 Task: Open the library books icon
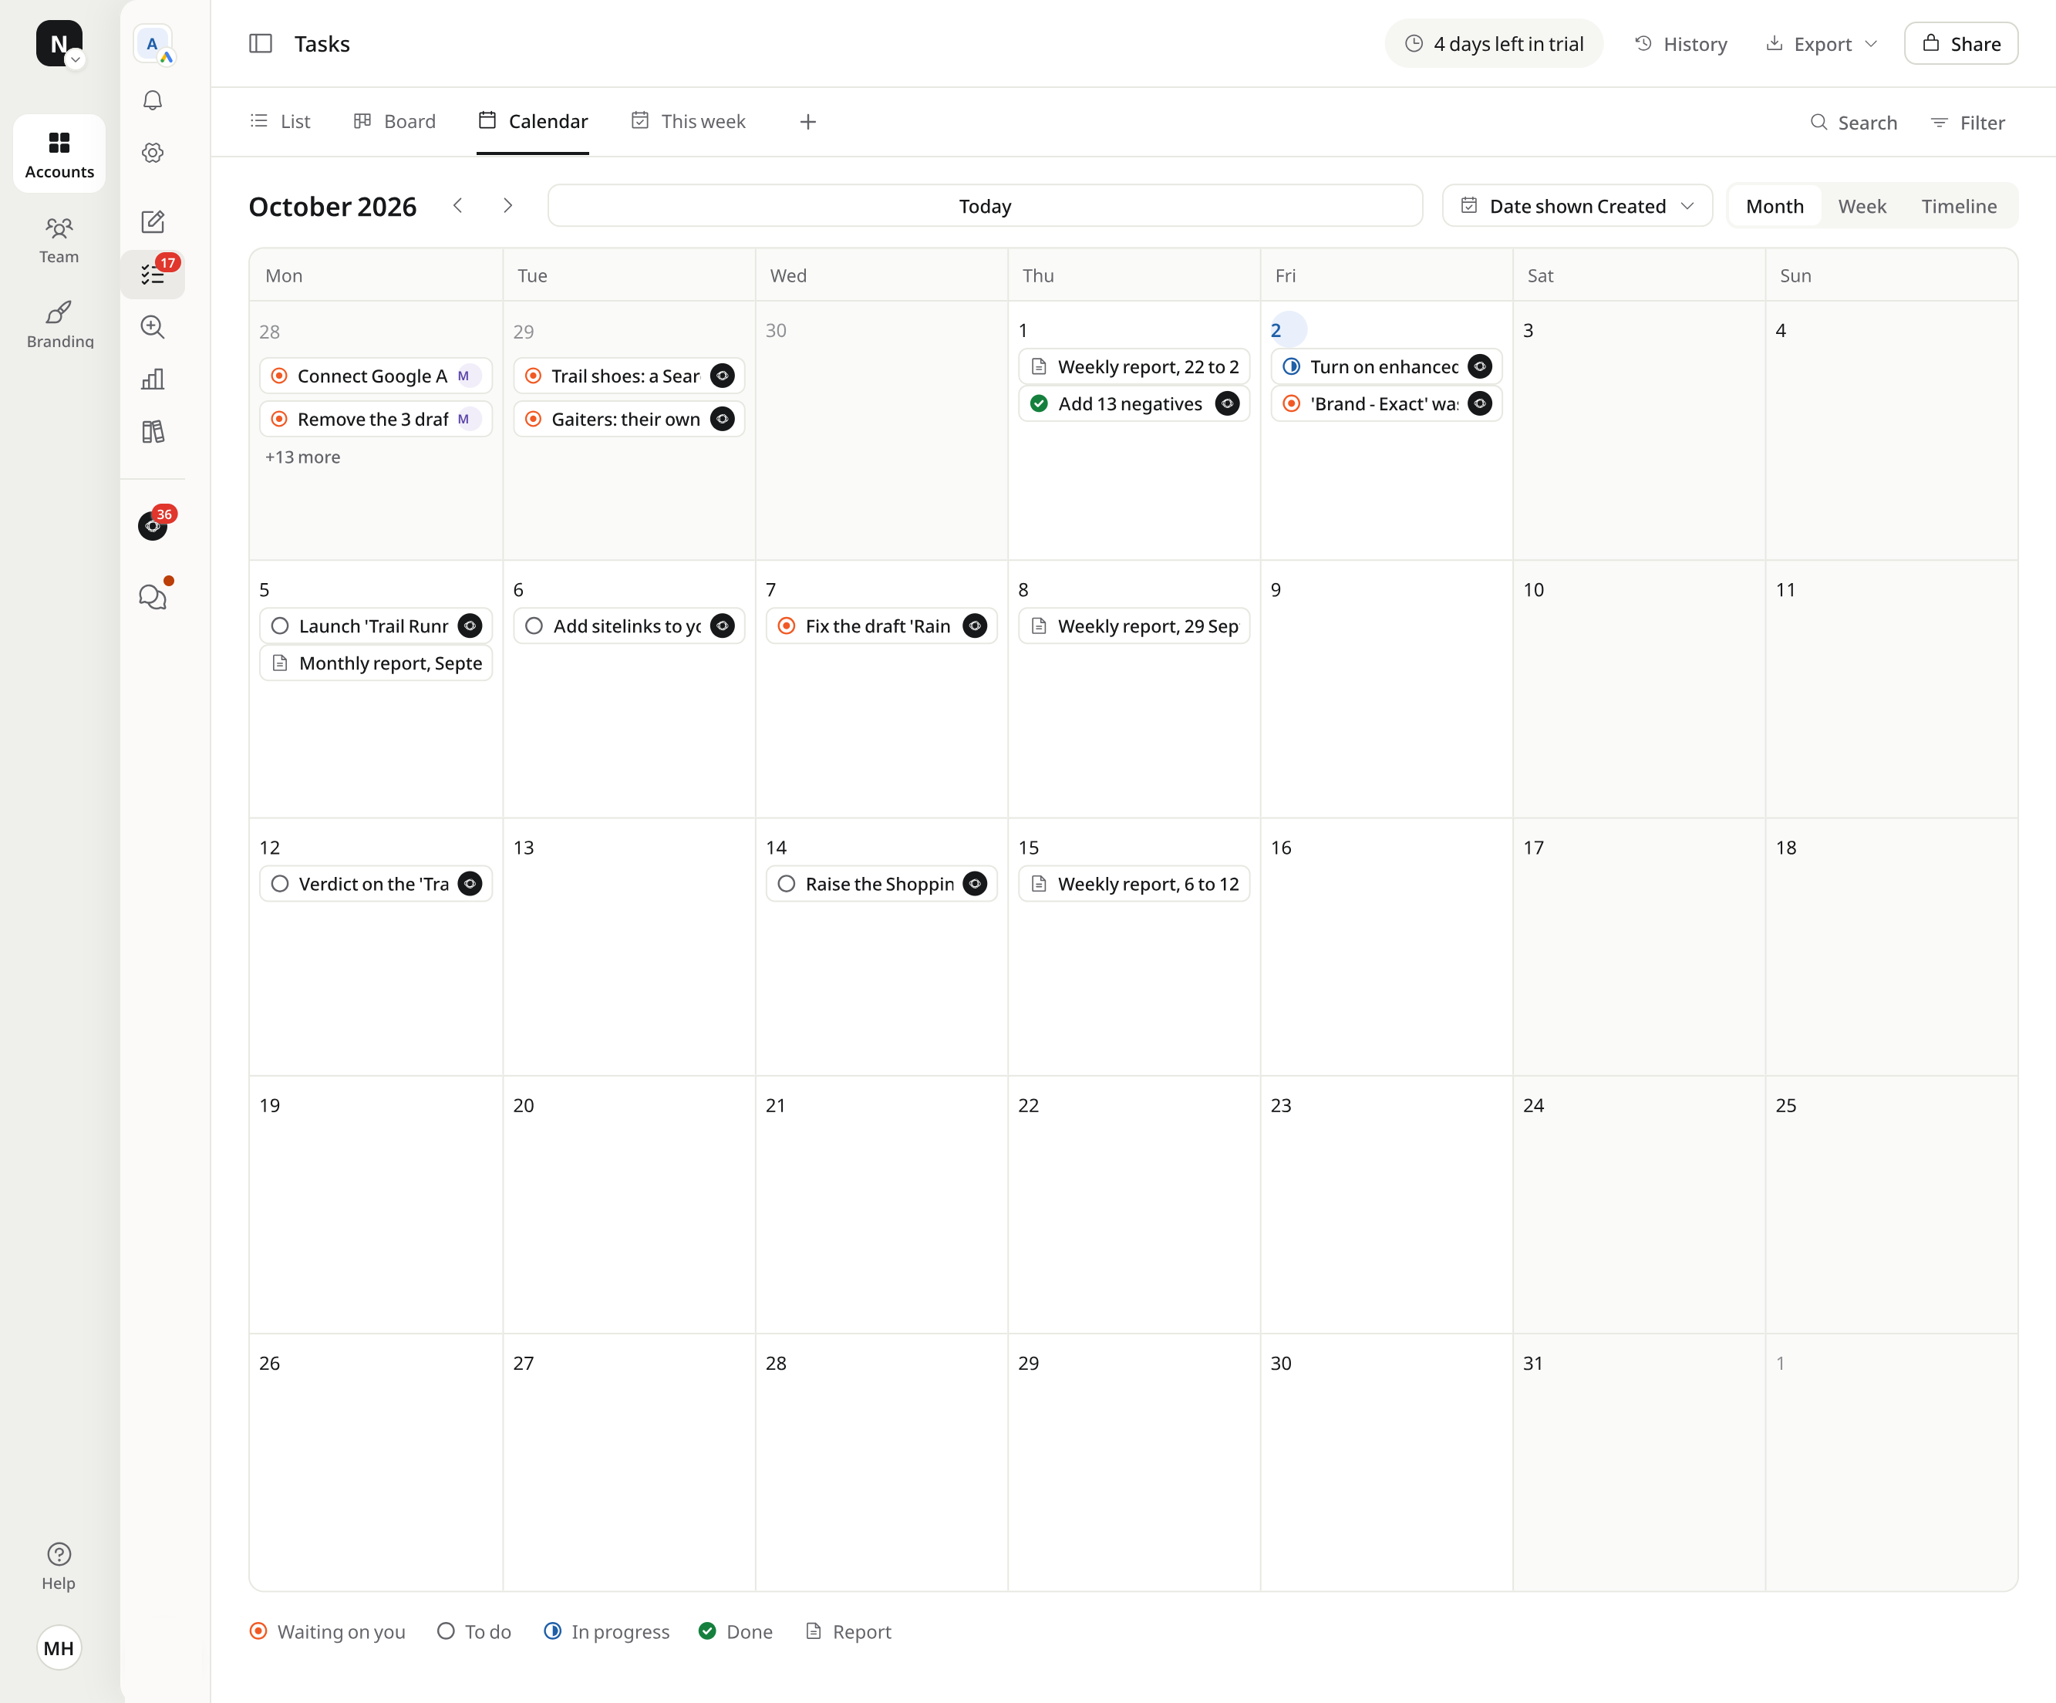[153, 432]
